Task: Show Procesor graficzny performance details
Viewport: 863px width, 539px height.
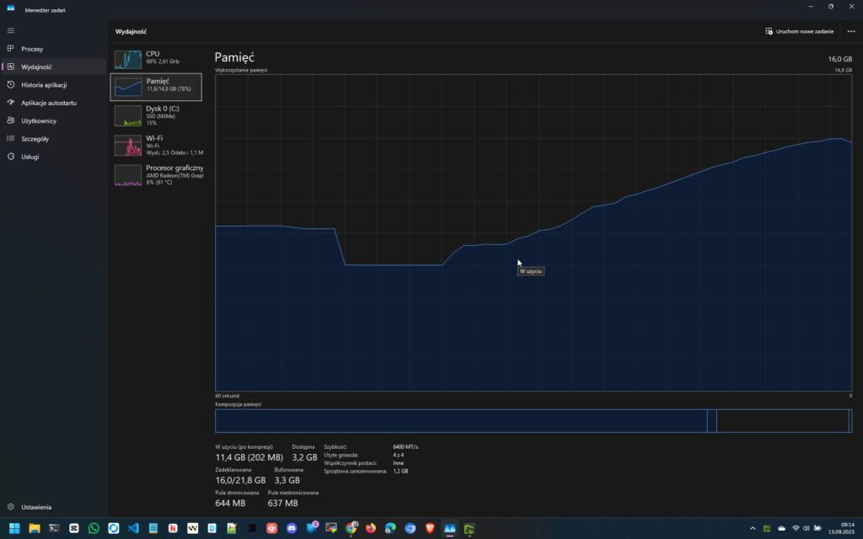Action: [x=156, y=174]
